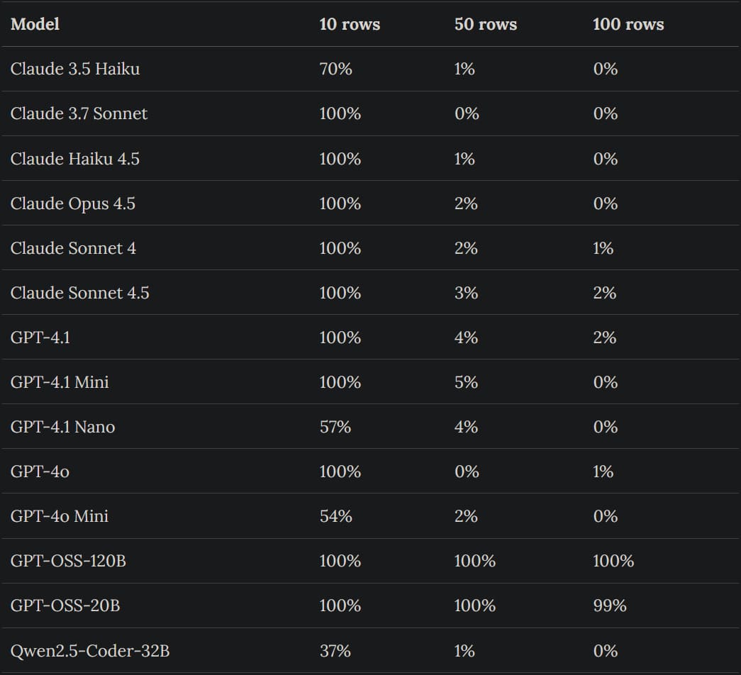Click the Claude Opus 4.5 row label
Screen dimensions: 741x675
tap(73, 203)
